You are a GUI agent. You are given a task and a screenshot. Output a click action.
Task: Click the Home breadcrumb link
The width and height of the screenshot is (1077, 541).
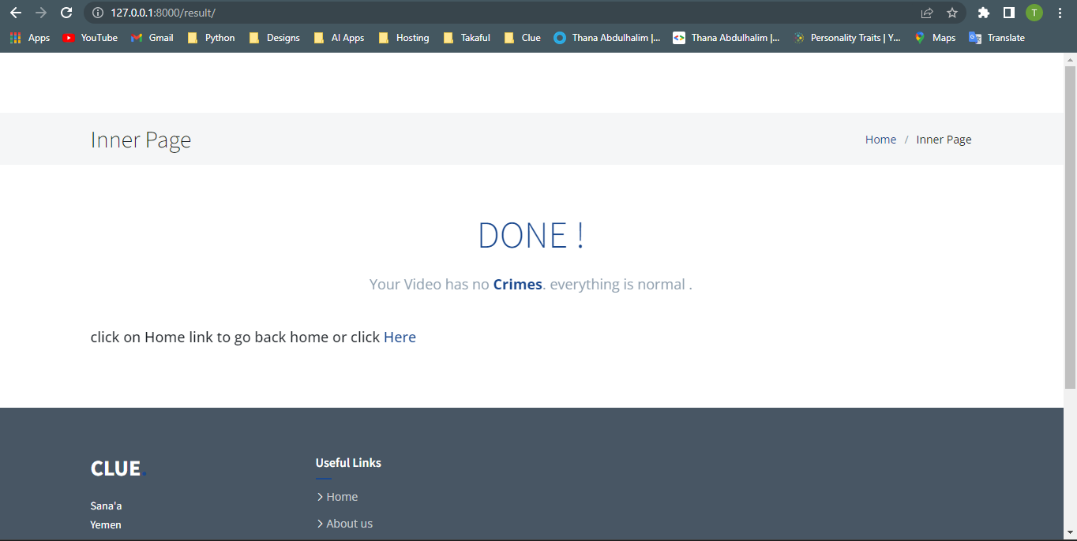click(x=880, y=140)
